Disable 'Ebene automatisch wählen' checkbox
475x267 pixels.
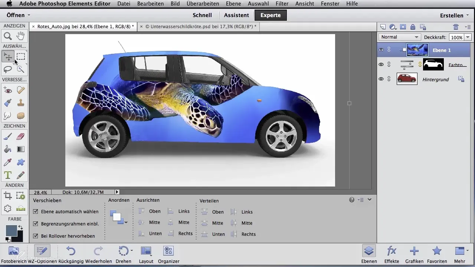[36, 211]
